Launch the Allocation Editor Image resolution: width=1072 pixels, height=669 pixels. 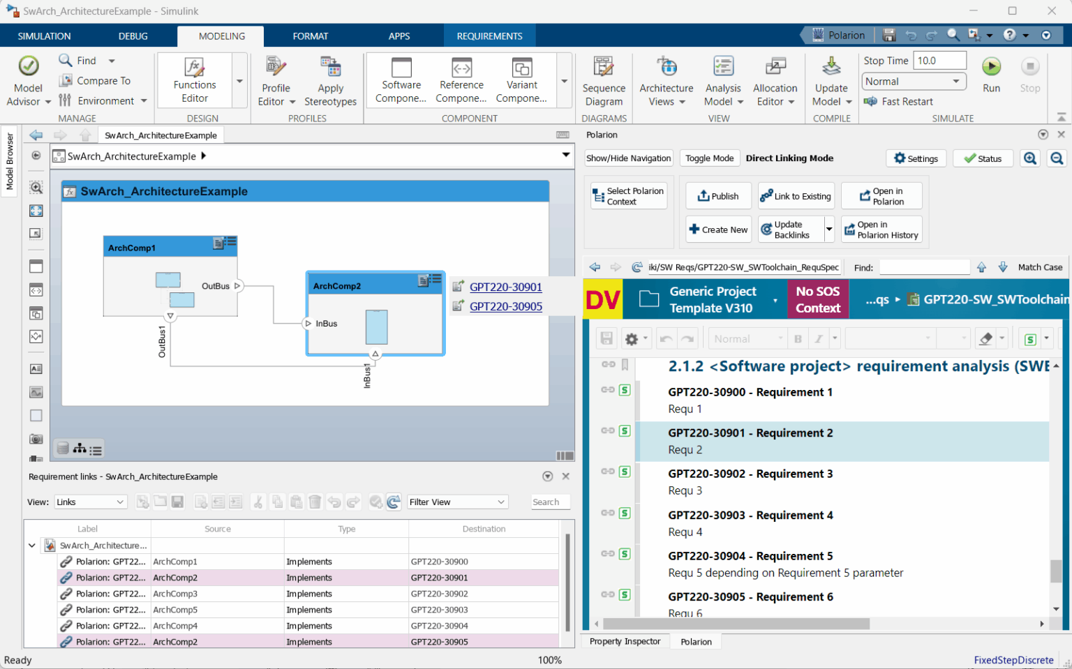775,79
